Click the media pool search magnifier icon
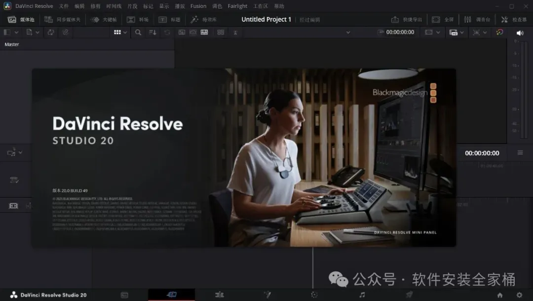 (138, 32)
